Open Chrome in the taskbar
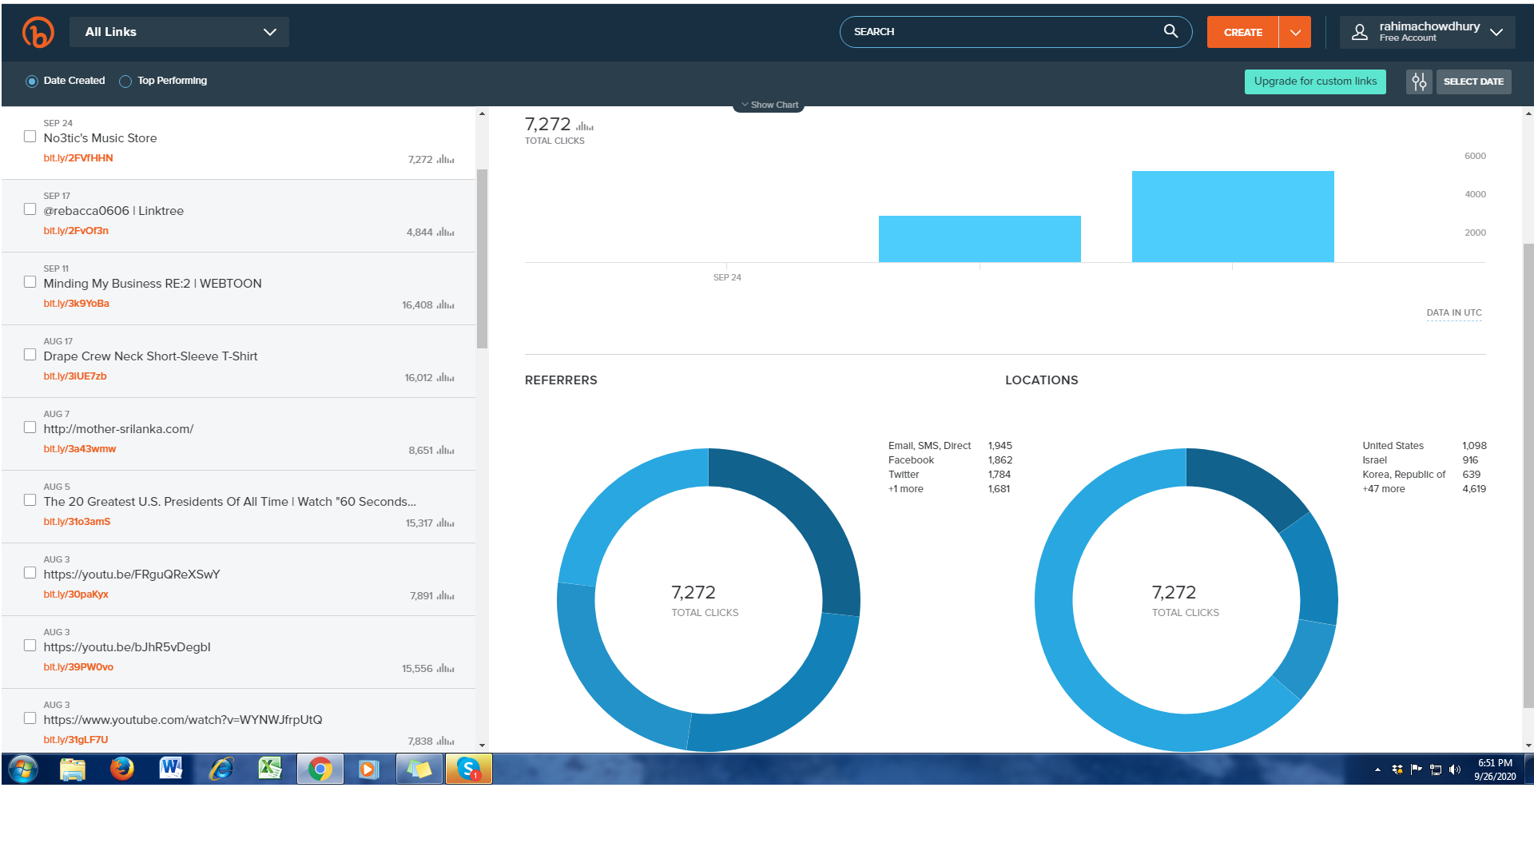Viewport: 1534px width, 863px height. point(320,769)
